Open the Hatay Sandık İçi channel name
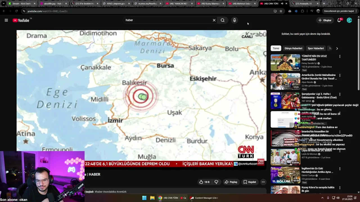 [x=309, y=63]
